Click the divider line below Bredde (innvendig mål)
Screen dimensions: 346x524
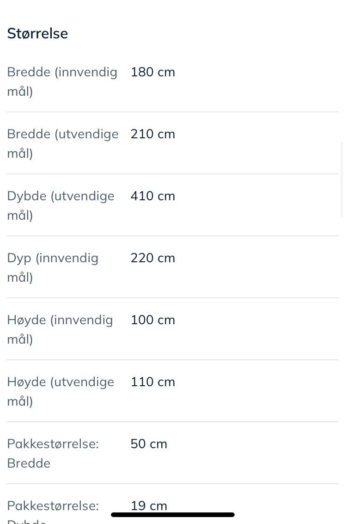[173, 112]
